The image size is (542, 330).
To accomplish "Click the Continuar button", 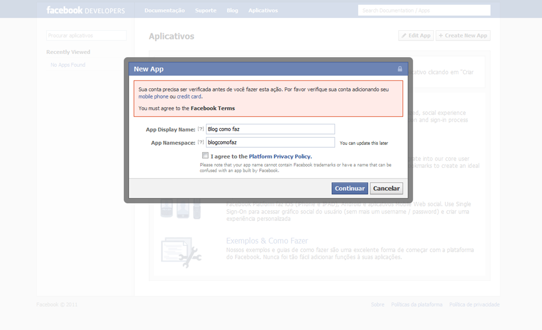I will coord(349,188).
